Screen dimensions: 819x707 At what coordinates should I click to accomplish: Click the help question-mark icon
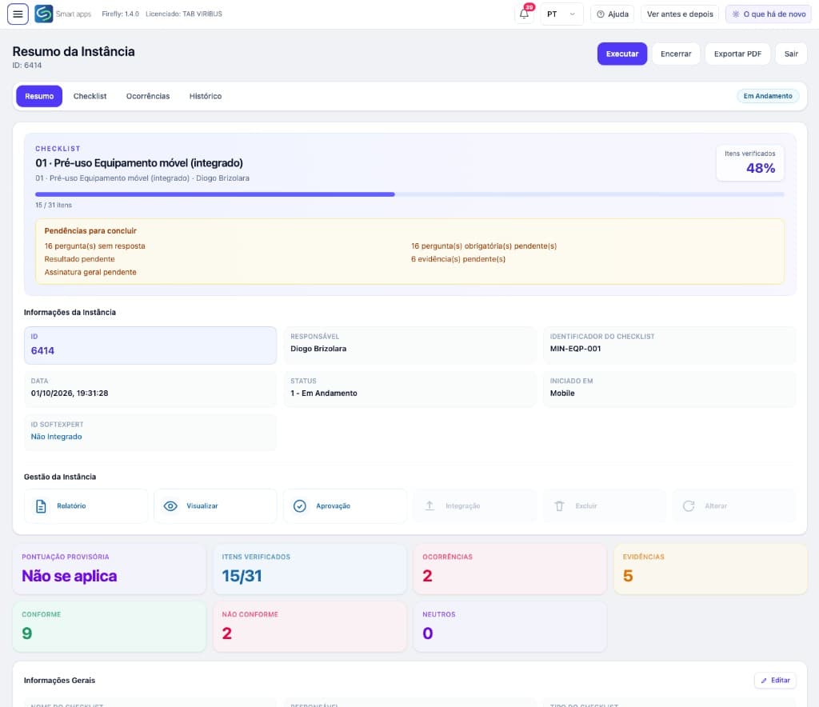(x=601, y=14)
